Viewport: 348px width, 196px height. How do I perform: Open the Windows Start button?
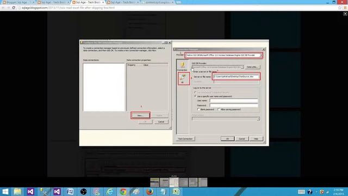coord(5,192)
